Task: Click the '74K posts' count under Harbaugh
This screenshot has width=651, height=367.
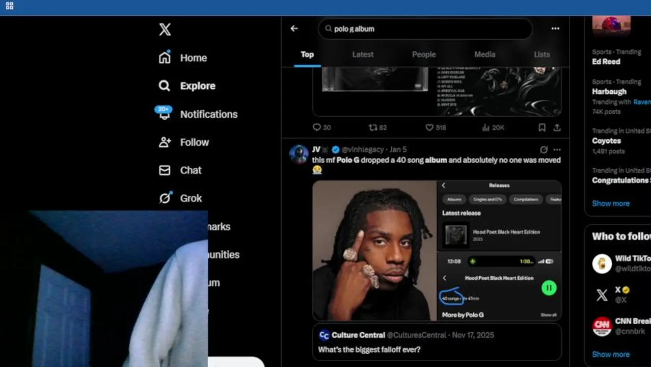Action: 606,112
